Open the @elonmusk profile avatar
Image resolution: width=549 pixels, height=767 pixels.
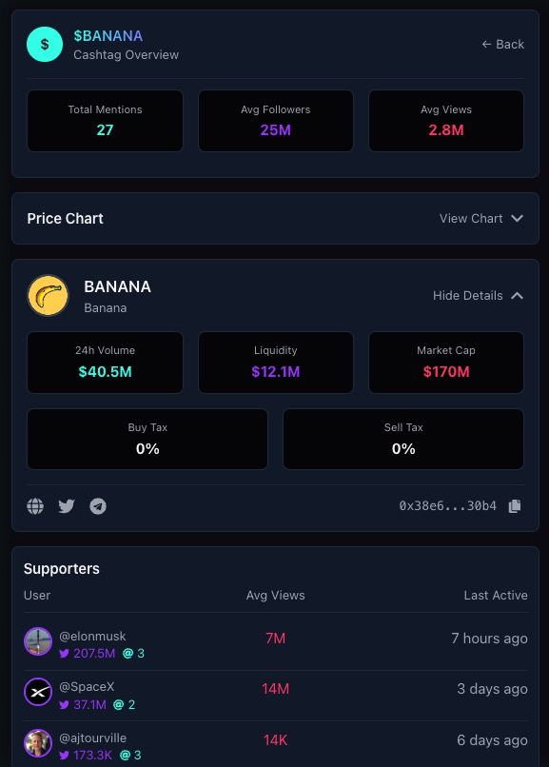(x=38, y=641)
